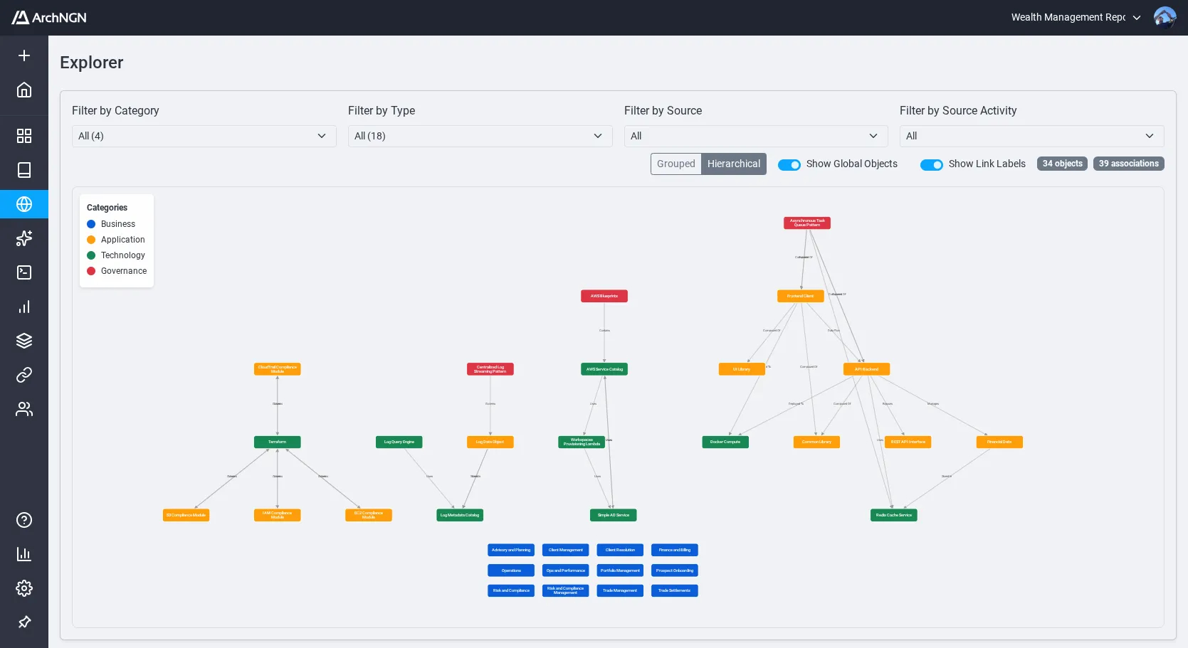Select the layers stack icon in sidebar

[24, 340]
